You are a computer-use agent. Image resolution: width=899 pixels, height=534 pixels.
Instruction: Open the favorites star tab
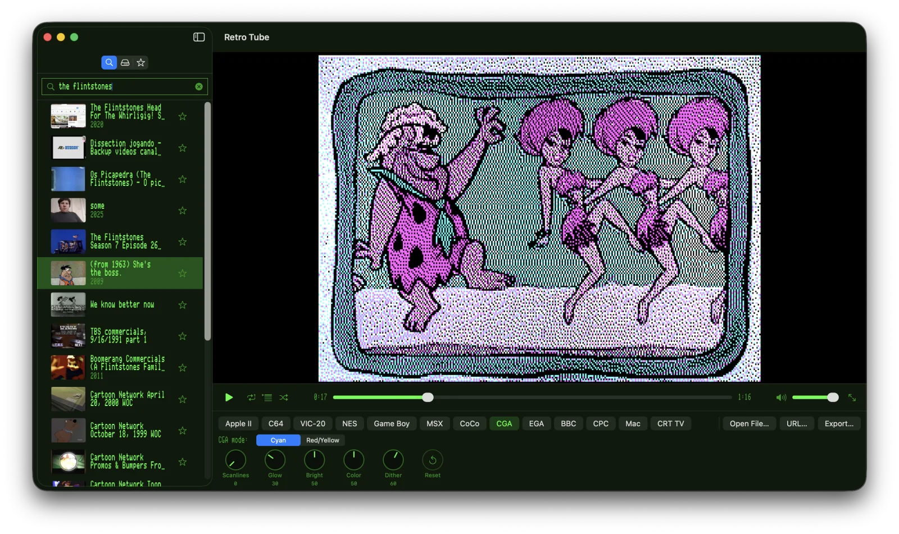tap(141, 62)
